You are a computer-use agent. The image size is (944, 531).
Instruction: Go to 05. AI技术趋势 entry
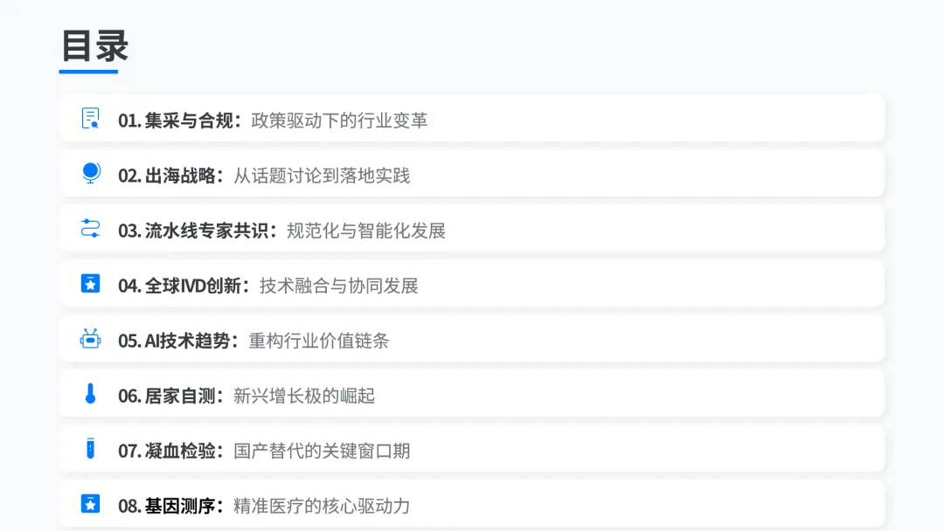click(472, 339)
